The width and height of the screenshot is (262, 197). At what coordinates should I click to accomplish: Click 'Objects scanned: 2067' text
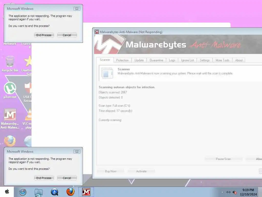(x=113, y=92)
